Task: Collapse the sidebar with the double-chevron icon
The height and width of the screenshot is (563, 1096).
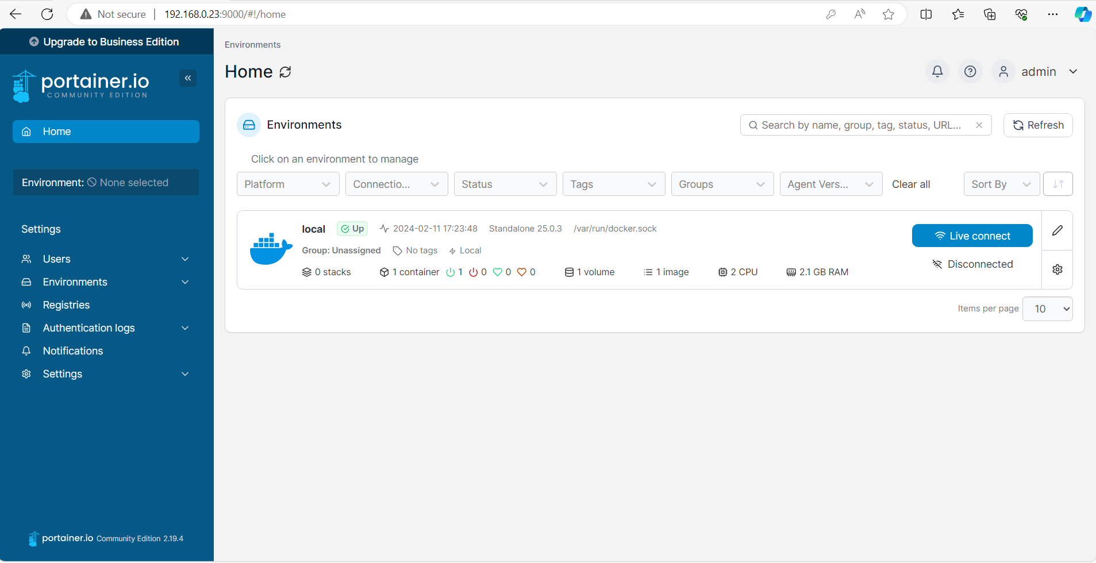Action: 188,78
